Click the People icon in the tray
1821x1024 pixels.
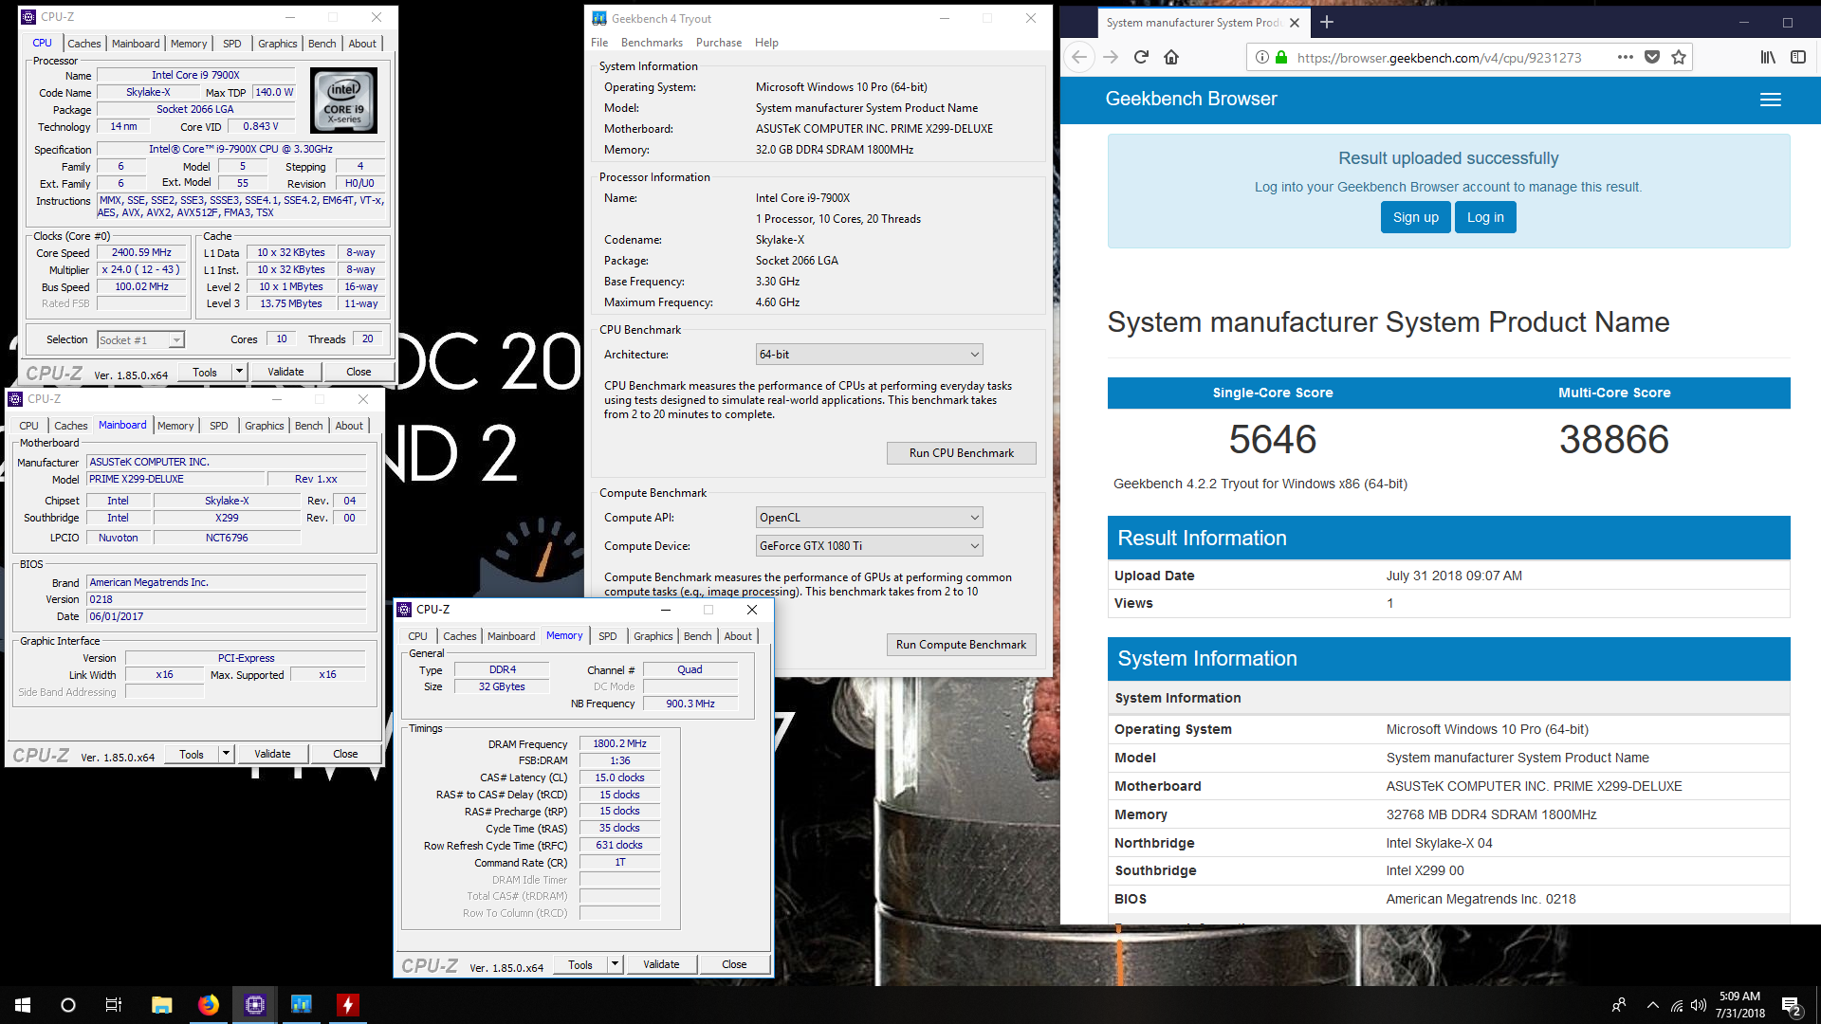click(x=1619, y=1005)
